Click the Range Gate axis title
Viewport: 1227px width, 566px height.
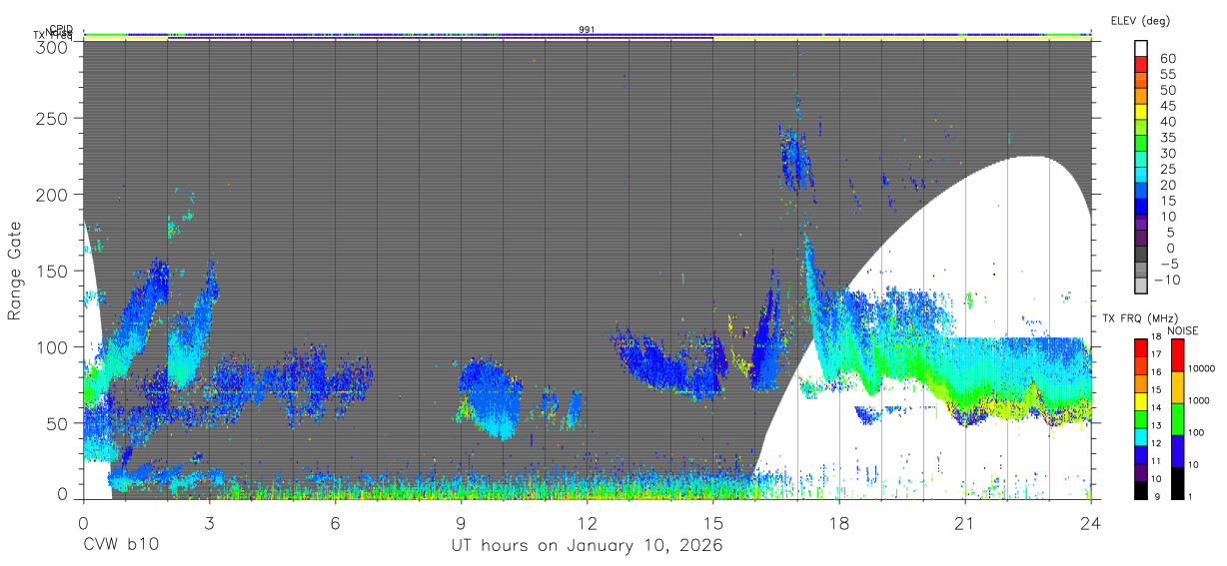point(15,271)
